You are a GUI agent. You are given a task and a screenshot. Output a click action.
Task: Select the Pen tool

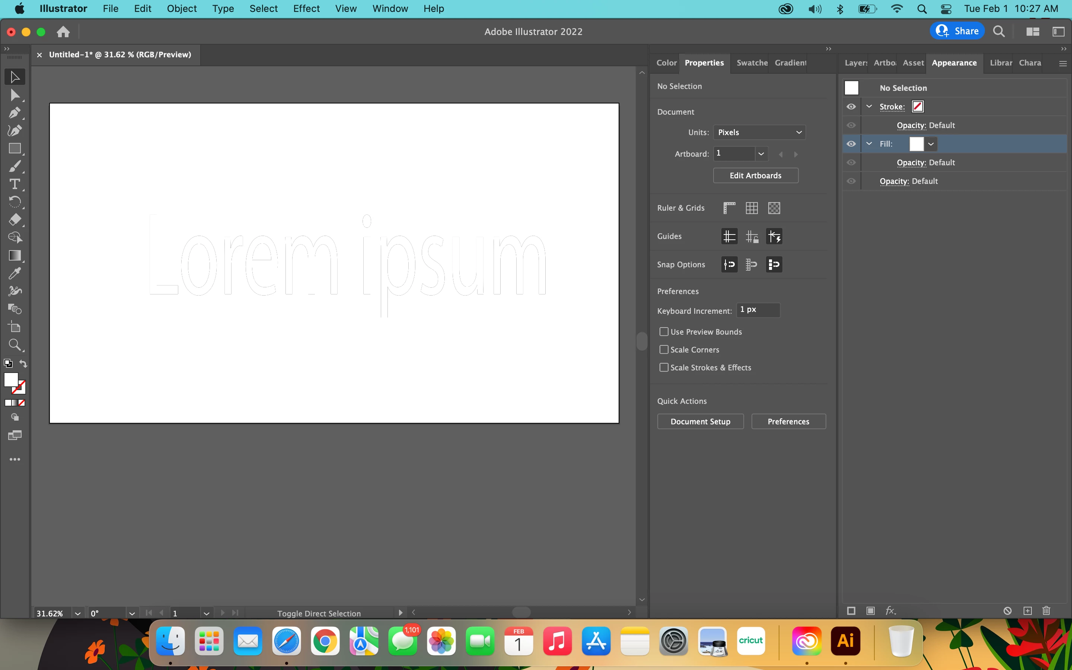tap(15, 112)
